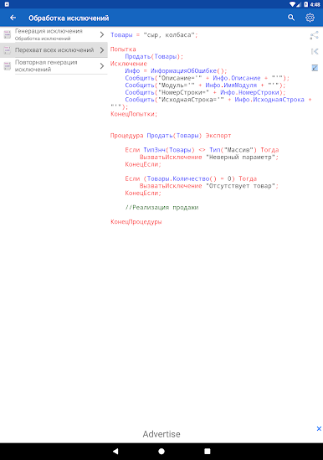
Task: Tap the edit checkbox-pencil icon
Action: click(x=315, y=68)
